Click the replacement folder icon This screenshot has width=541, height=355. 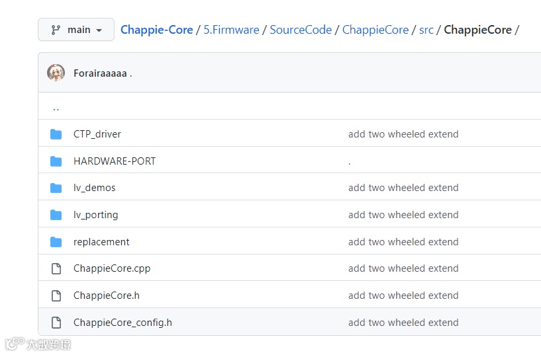coord(56,242)
